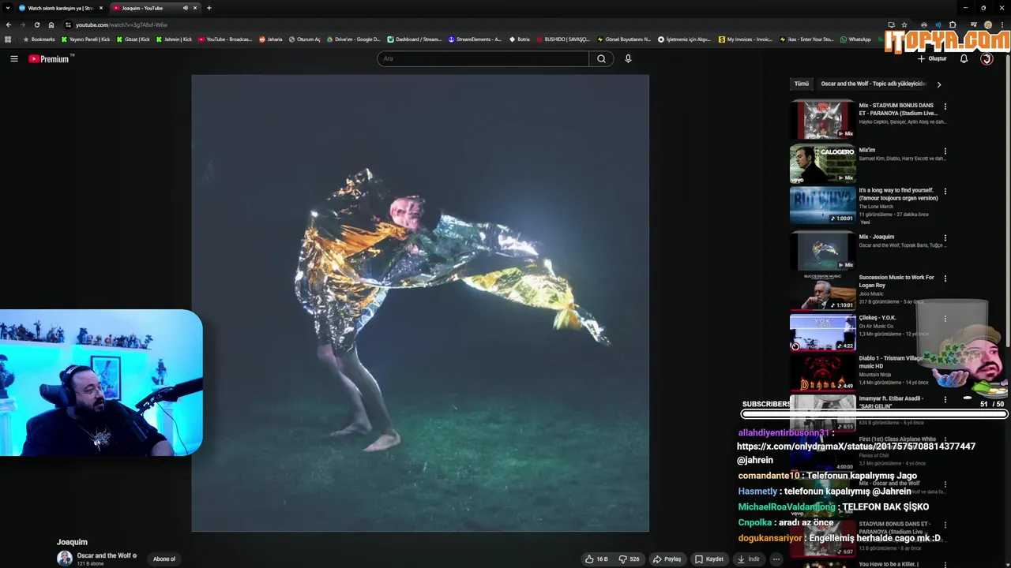The height and width of the screenshot is (568, 1011).
Task: Open YouTube notifications bell
Action: (964, 58)
